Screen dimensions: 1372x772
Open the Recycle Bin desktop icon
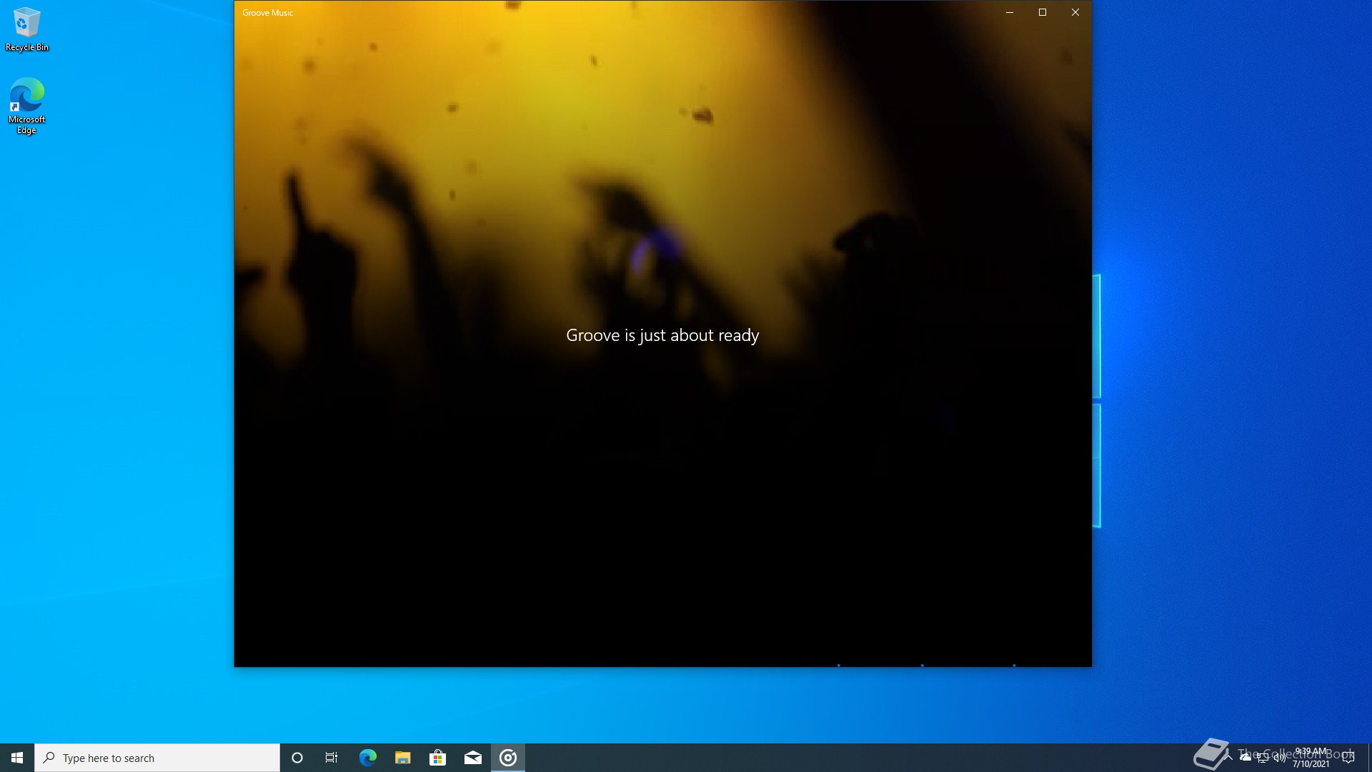[x=27, y=29]
